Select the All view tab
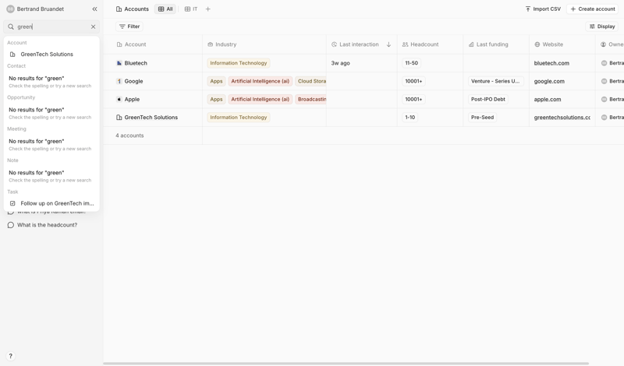 pyautogui.click(x=165, y=9)
